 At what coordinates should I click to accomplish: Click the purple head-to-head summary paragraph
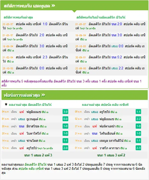tap(72, 83)
